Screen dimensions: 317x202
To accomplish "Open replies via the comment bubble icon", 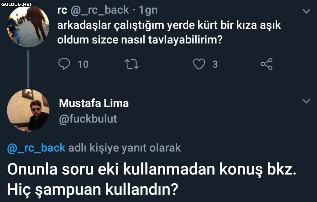I will [64, 64].
